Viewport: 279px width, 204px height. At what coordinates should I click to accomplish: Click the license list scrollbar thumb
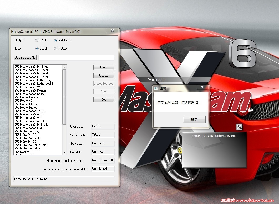(64, 97)
